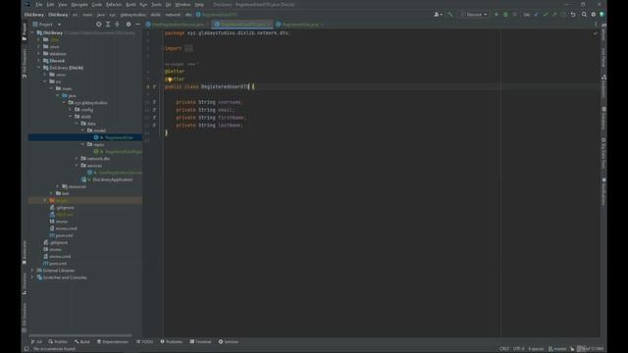628x353 pixels.
Task: Open the Database tool window stripe
Action: 603,119
